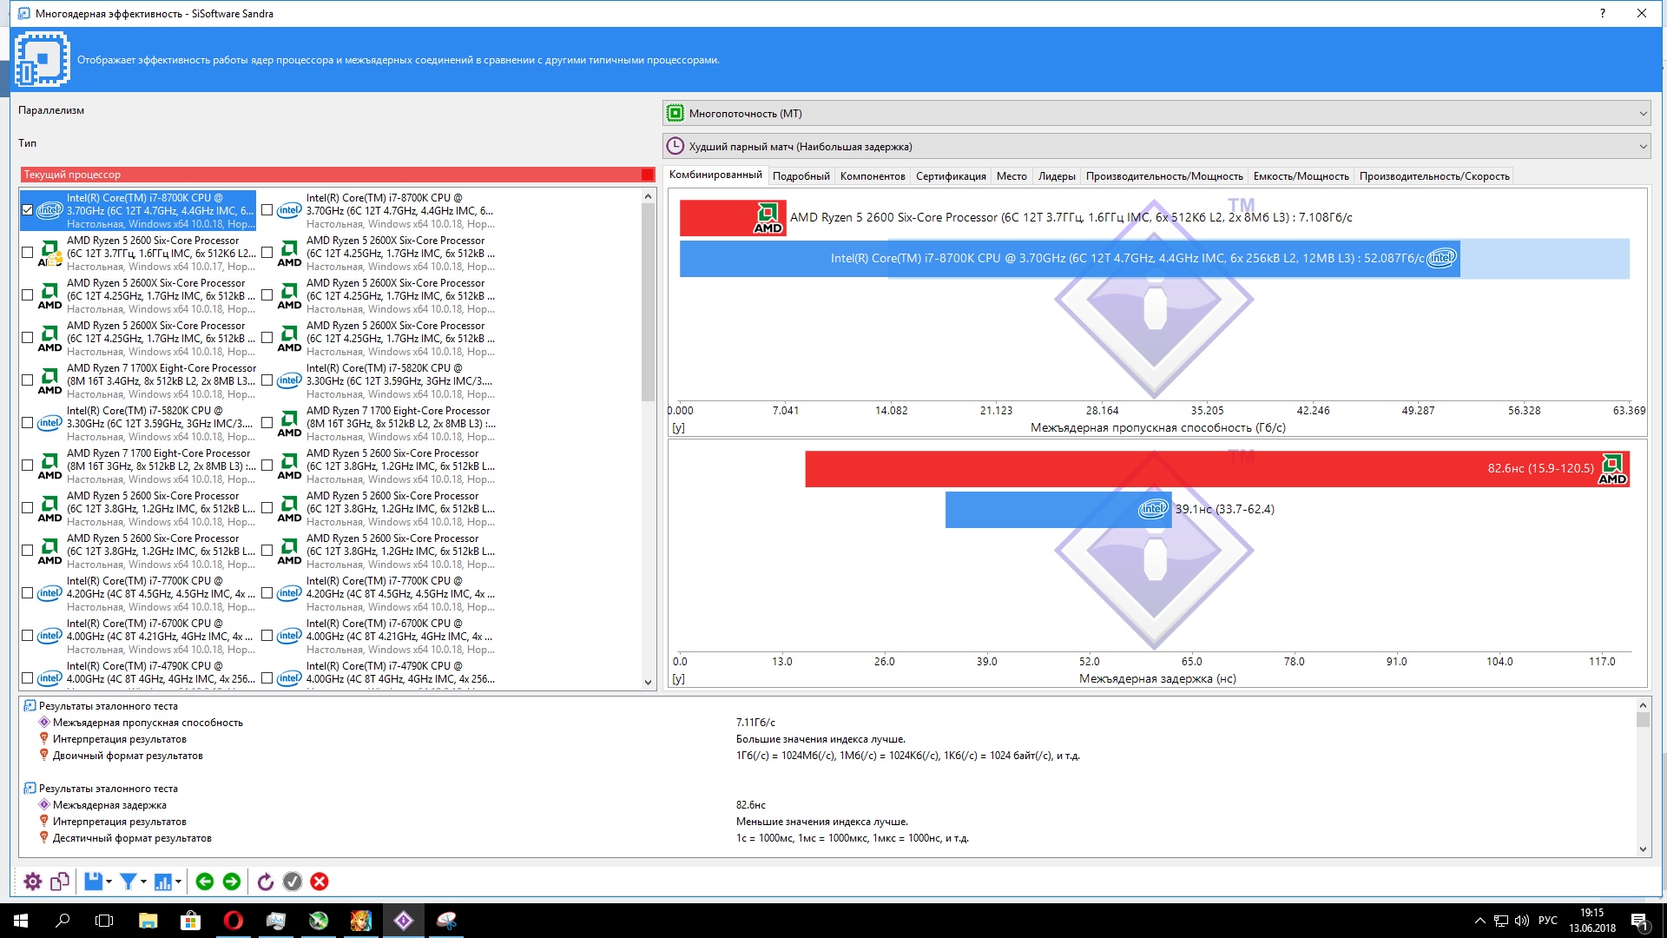Expand the Худший парный матч dropdown

[x=1642, y=147]
